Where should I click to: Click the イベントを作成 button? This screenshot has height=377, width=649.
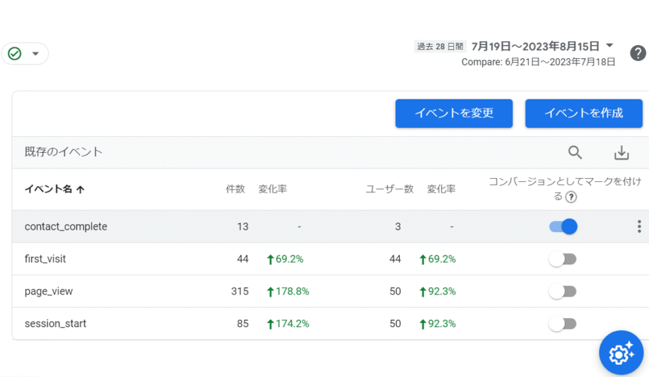pyautogui.click(x=584, y=113)
